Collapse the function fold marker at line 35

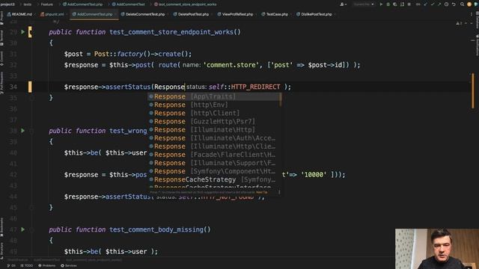[x=31, y=98]
